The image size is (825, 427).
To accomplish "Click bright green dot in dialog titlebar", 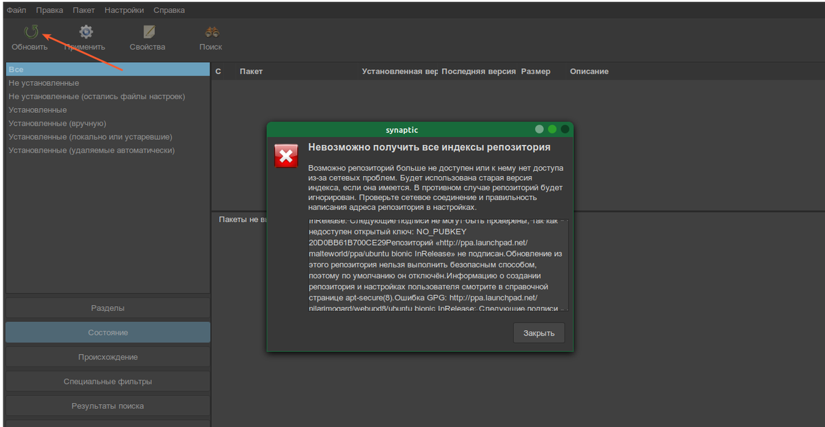I will tap(552, 129).
